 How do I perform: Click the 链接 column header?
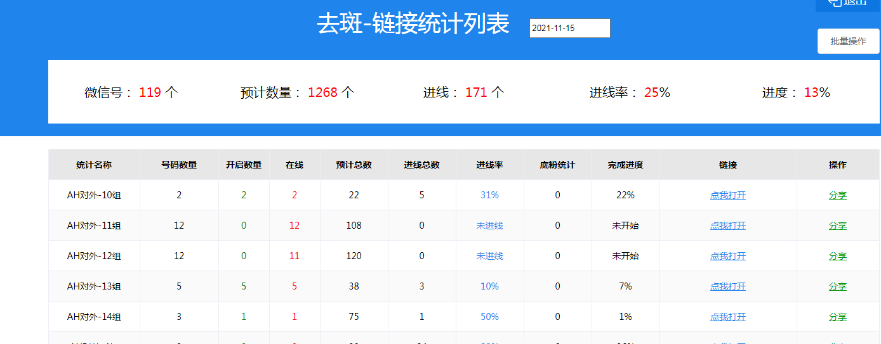[x=728, y=165]
